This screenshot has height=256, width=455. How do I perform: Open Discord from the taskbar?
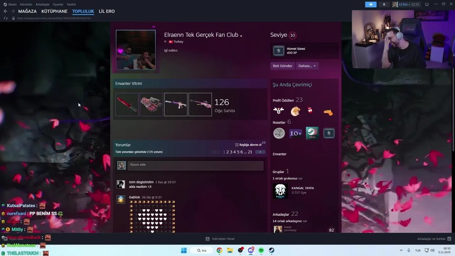pos(251,250)
